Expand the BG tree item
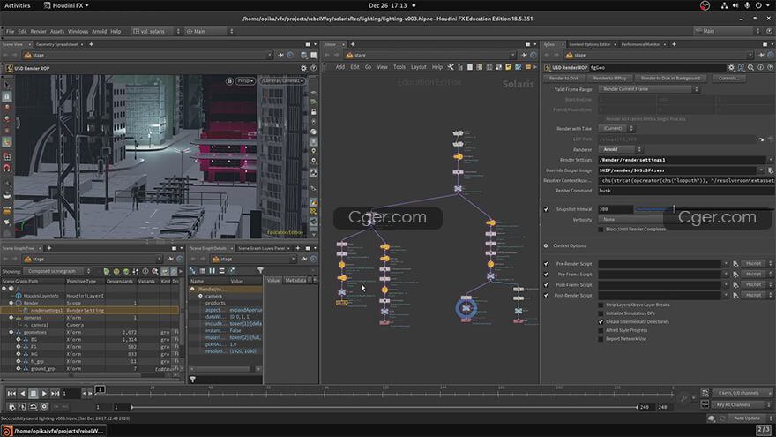The image size is (776, 437). coord(19,339)
